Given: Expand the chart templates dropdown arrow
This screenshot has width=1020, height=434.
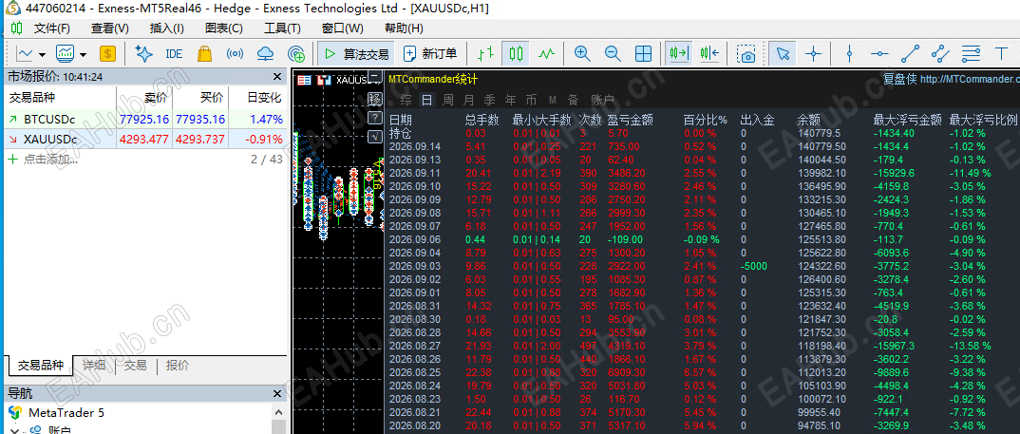Looking at the screenshot, I should tap(83, 55).
